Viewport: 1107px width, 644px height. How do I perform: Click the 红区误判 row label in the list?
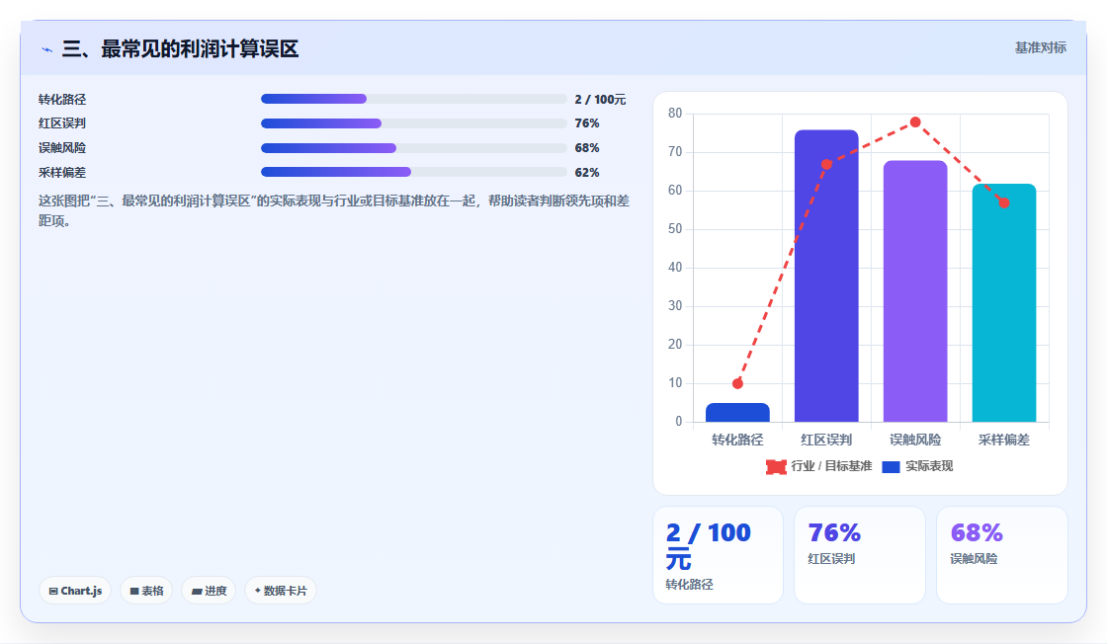[62, 123]
